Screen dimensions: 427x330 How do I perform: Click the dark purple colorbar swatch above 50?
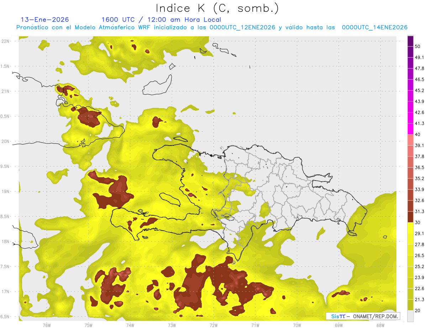(411, 41)
